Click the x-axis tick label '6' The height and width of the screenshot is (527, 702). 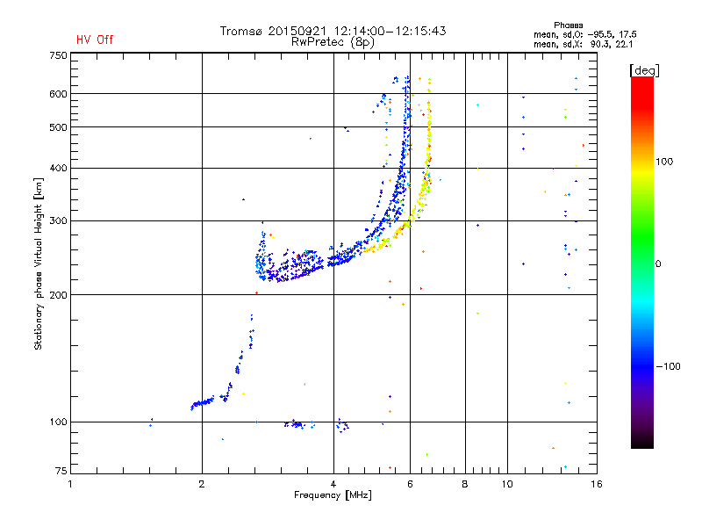410,484
